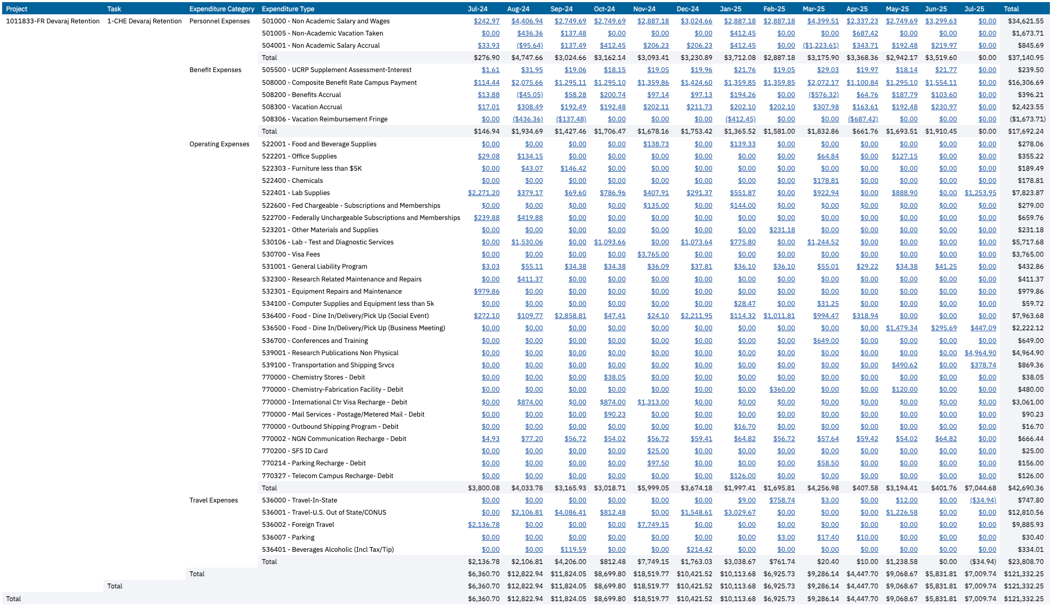This screenshot has width=1052, height=609.
Task: Open the $649.00 Conferences and Training Mar-25 link
Action: [x=826, y=341]
